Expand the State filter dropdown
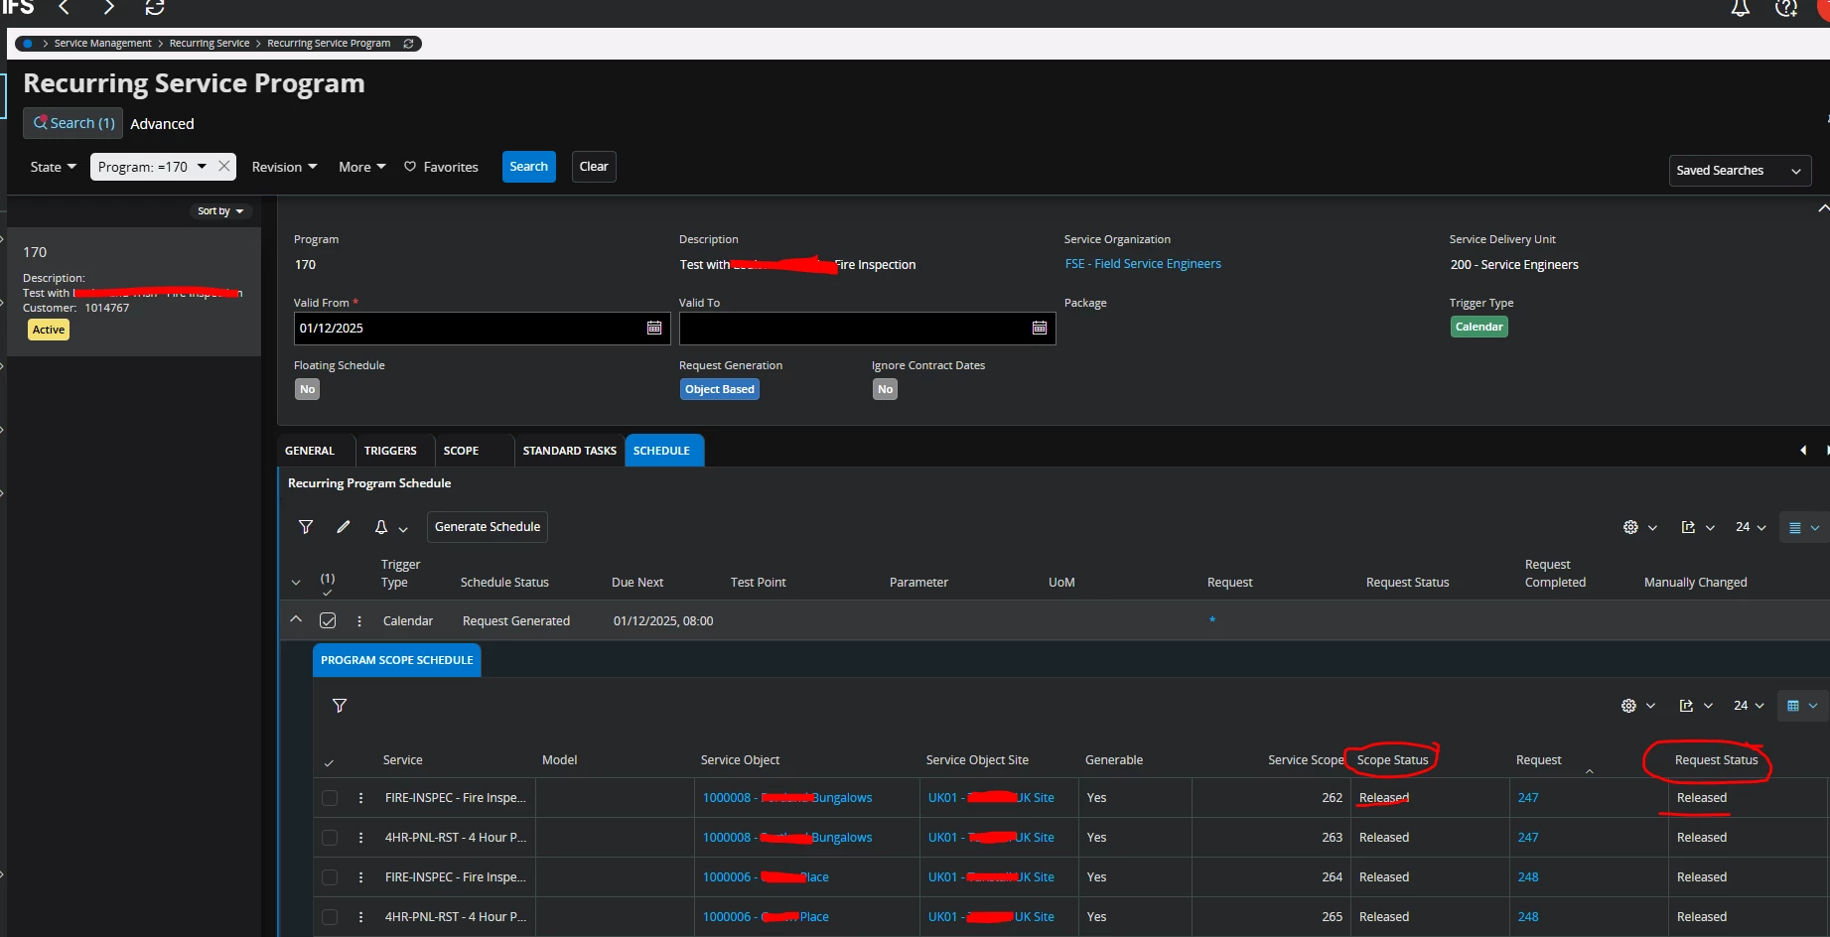Image resolution: width=1830 pixels, height=937 pixels. click(53, 167)
